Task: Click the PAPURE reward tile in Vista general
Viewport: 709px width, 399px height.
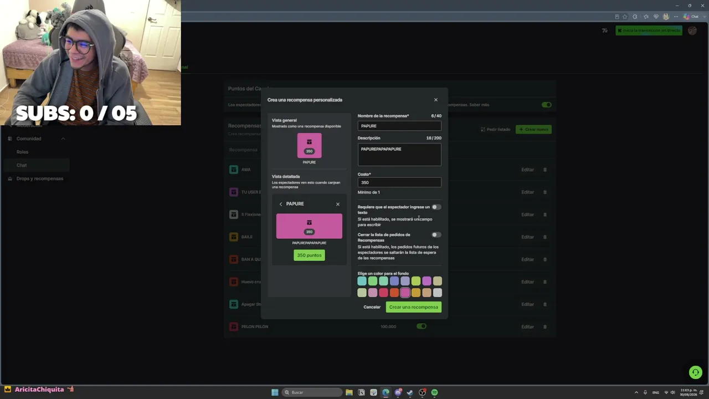Action: point(309,145)
